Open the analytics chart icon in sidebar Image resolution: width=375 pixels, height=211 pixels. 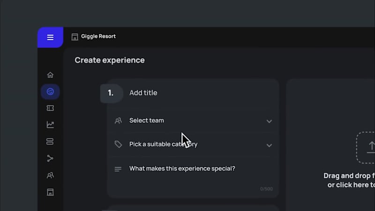tap(50, 125)
